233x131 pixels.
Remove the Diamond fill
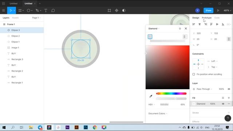[x=229, y=104]
